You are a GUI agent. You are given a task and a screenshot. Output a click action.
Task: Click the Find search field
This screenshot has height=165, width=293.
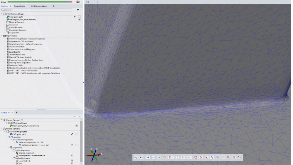37,10
